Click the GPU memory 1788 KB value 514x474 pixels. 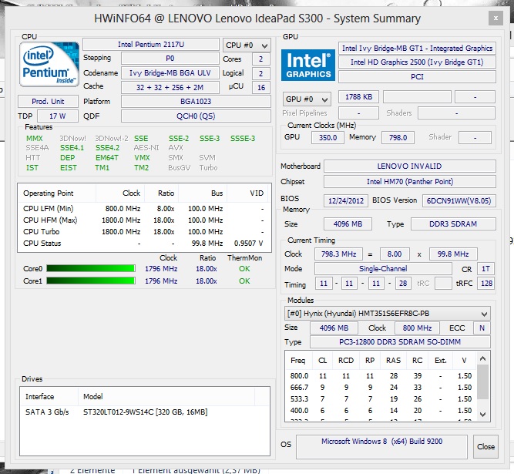[358, 96]
